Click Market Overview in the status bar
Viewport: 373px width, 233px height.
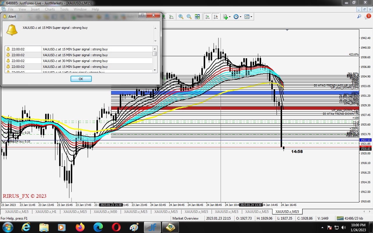point(185,218)
